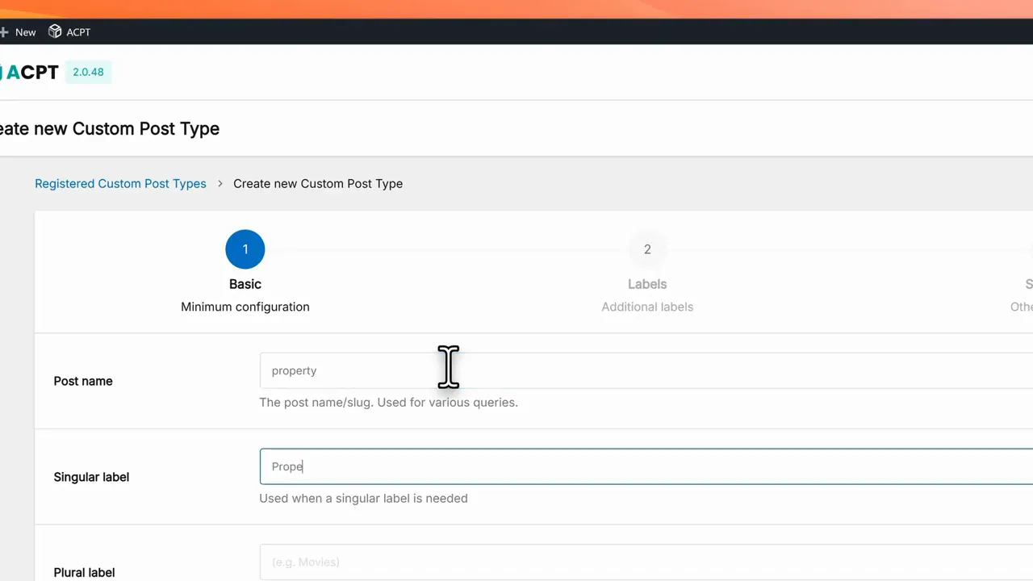This screenshot has width=1033, height=581.
Task: Click the 2.0.48 version badge
Action: (88, 72)
